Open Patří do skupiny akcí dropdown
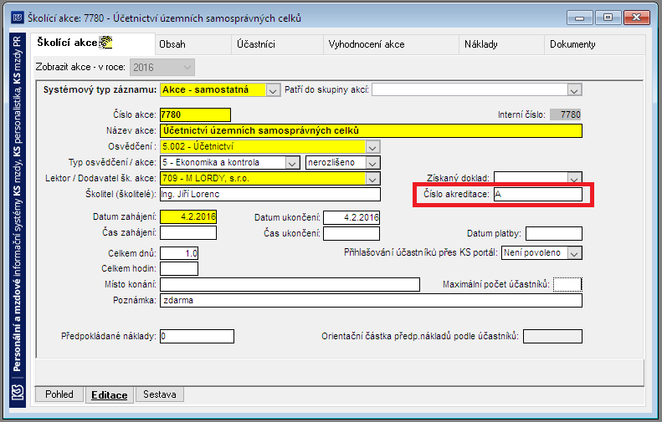The image size is (662, 422). [x=477, y=89]
